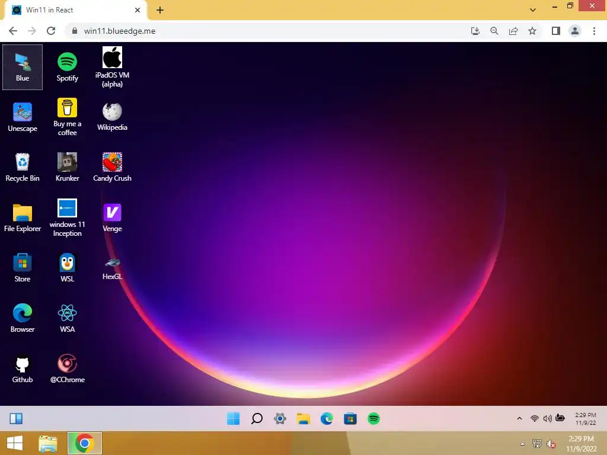607x455 pixels.
Task: Open File Explorer from the Win11 taskbar
Action: [x=303, y=419]
